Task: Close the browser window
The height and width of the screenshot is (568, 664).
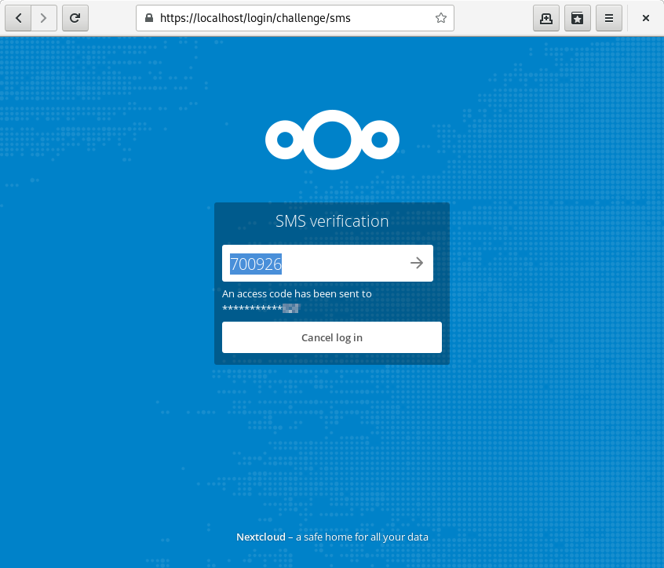Action: click(x=645, y=18)
